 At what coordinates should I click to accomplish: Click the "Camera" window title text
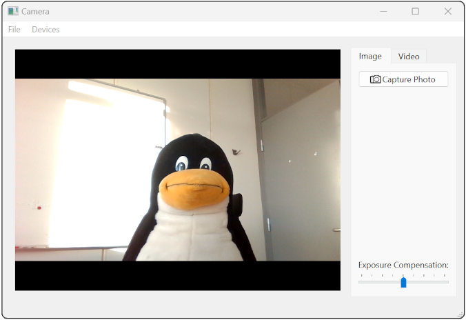[35, 12]
